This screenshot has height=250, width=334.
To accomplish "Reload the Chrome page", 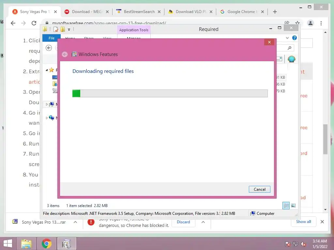I will pos(34,23).
